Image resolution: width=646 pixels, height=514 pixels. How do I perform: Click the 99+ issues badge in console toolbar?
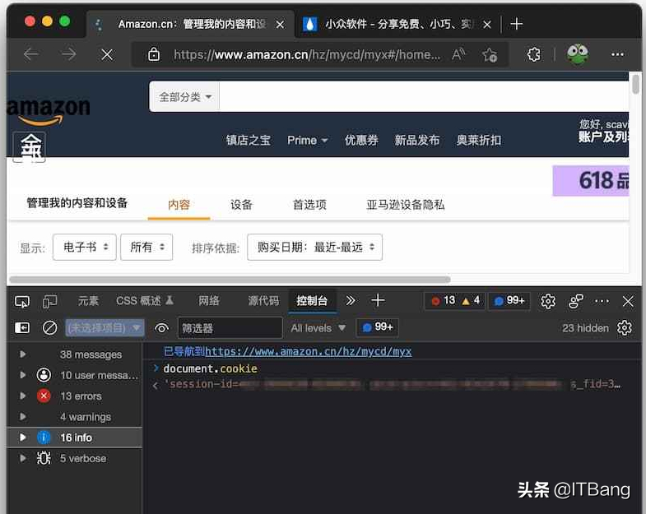(x=378, y=327)
